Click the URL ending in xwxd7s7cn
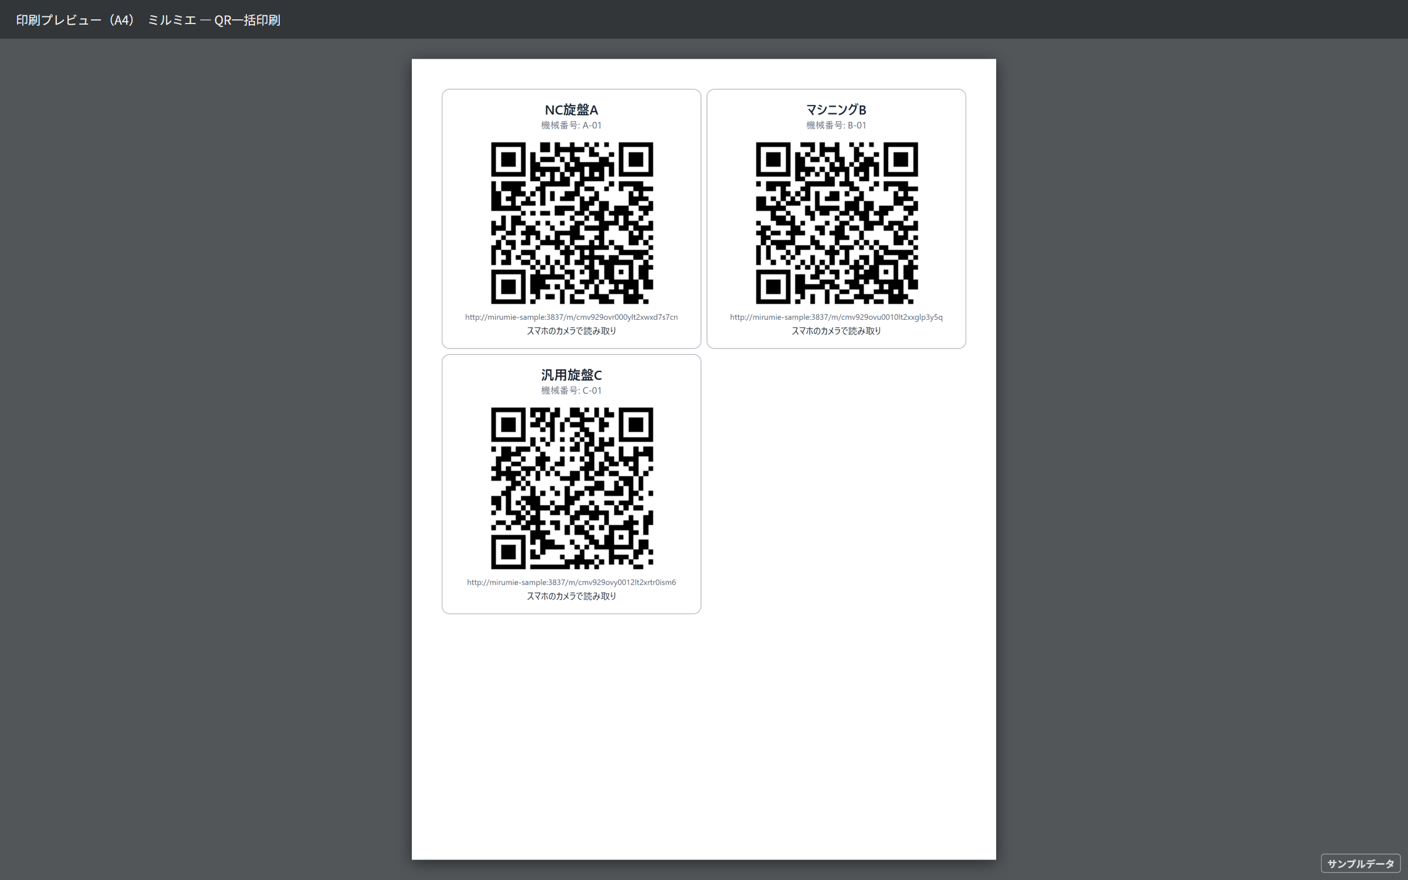The height and width of the screenshot is (880, 1408). click(571, 317)
